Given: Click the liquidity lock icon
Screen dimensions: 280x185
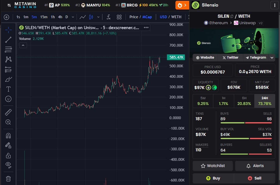Looking at the screenshot, I should (x=208, y=88).
